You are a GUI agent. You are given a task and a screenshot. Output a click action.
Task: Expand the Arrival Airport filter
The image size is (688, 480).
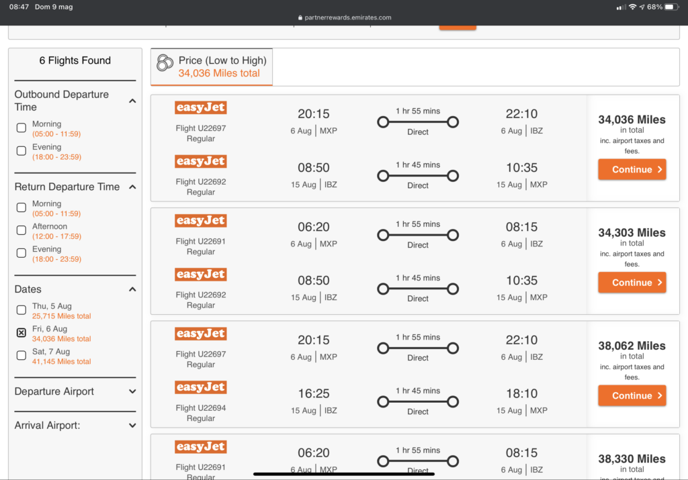tap(132, 426)
